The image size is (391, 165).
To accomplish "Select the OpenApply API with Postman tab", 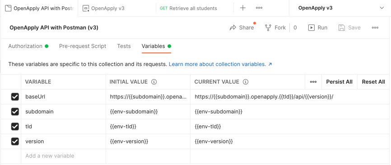I will point(39,8).
